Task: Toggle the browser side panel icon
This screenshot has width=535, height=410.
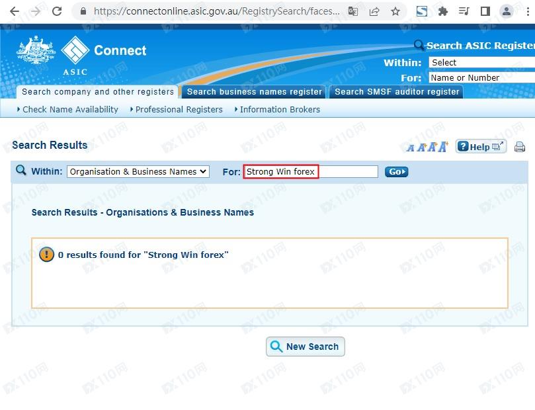Action: 485,11
